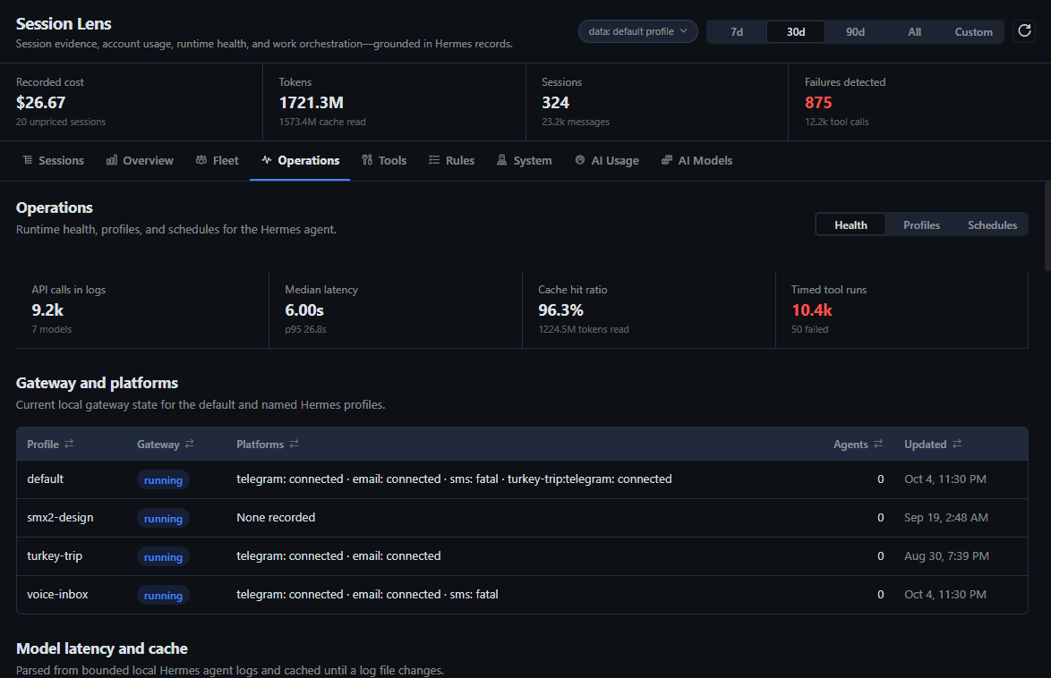Viewport: 1051px width, 678px height.
Task: Sort table by Gateway column icon
Action: (x=189, y=444)
